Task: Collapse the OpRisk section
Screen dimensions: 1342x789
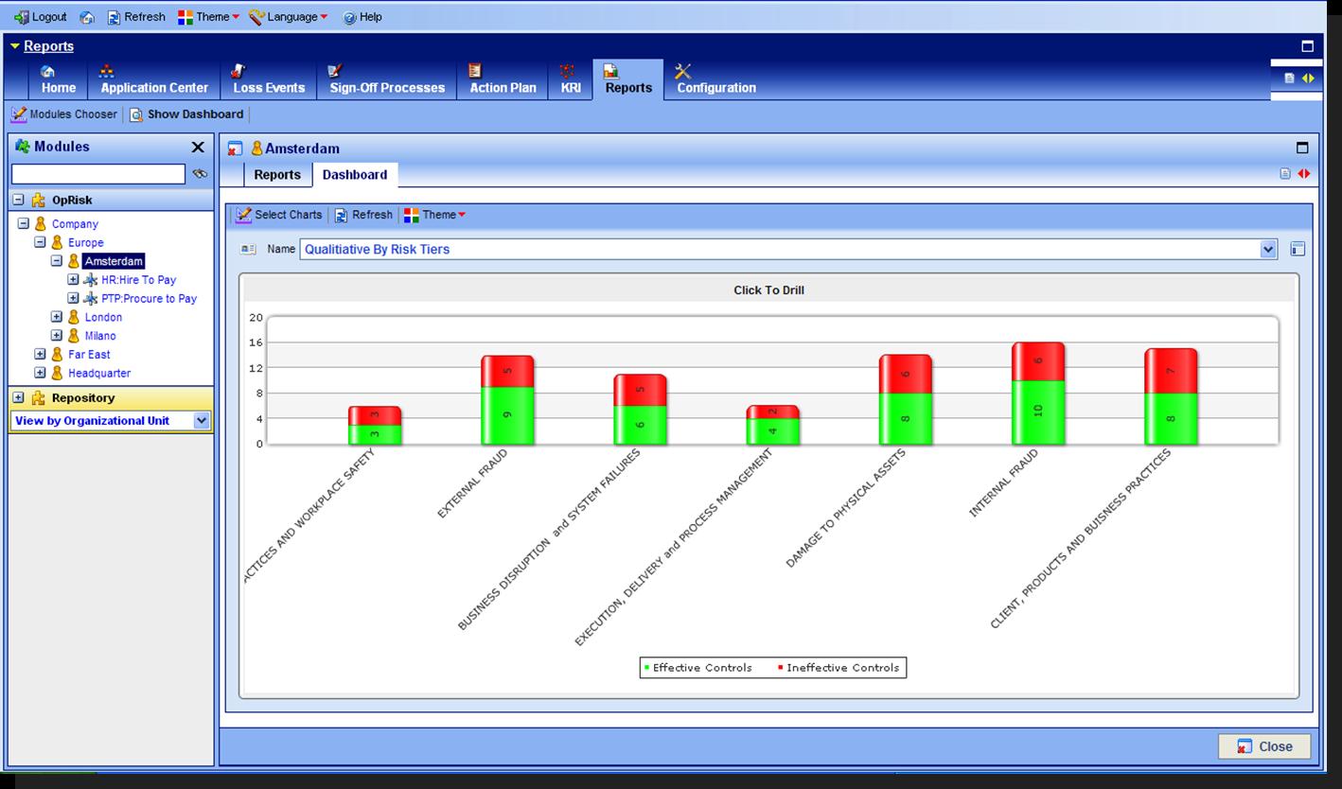Action: (x=18, y=201)
